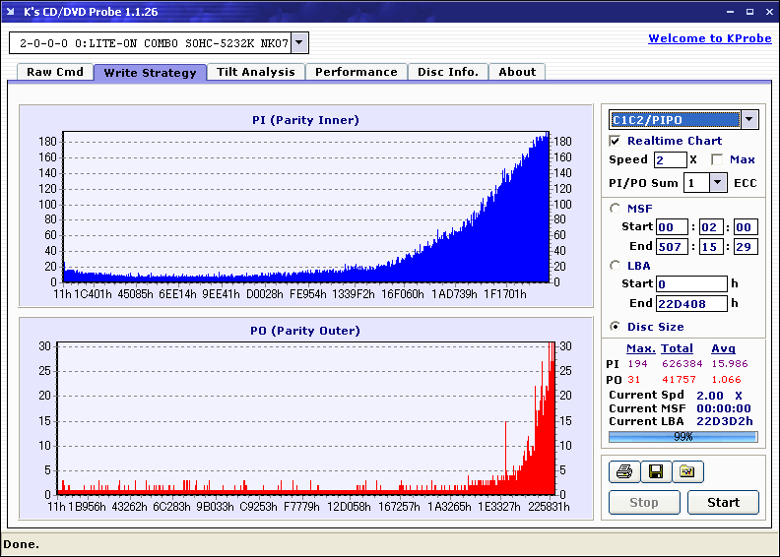Click the Done. status bar text
Screen dimensions: 780x557
point(21,544)
